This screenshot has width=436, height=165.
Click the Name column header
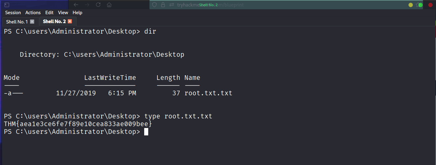[x=192, y=78]
